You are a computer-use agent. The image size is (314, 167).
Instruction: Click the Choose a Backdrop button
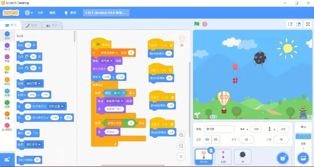[303, 158]
